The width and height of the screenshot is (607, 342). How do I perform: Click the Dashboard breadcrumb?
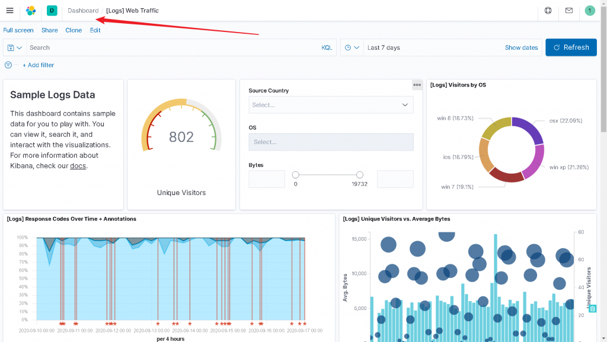[x=83, y=11]
